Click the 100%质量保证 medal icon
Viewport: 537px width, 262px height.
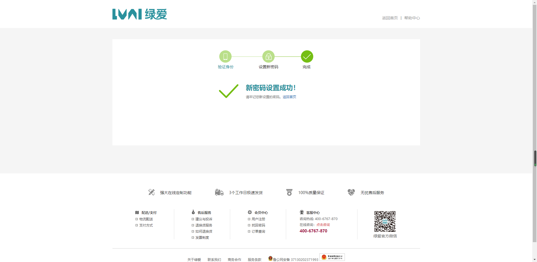[x=289, y=192]
